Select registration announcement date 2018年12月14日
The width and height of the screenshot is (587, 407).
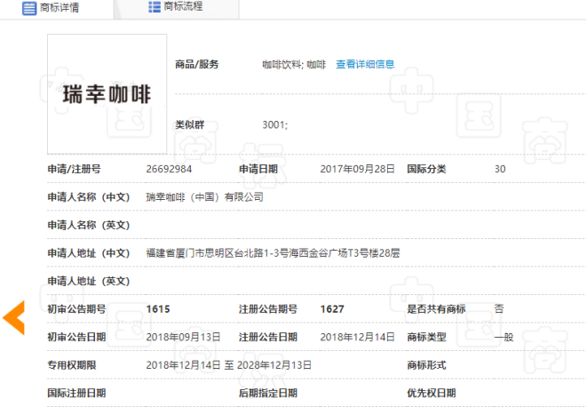pyautogui.click(x=357, y=338)
